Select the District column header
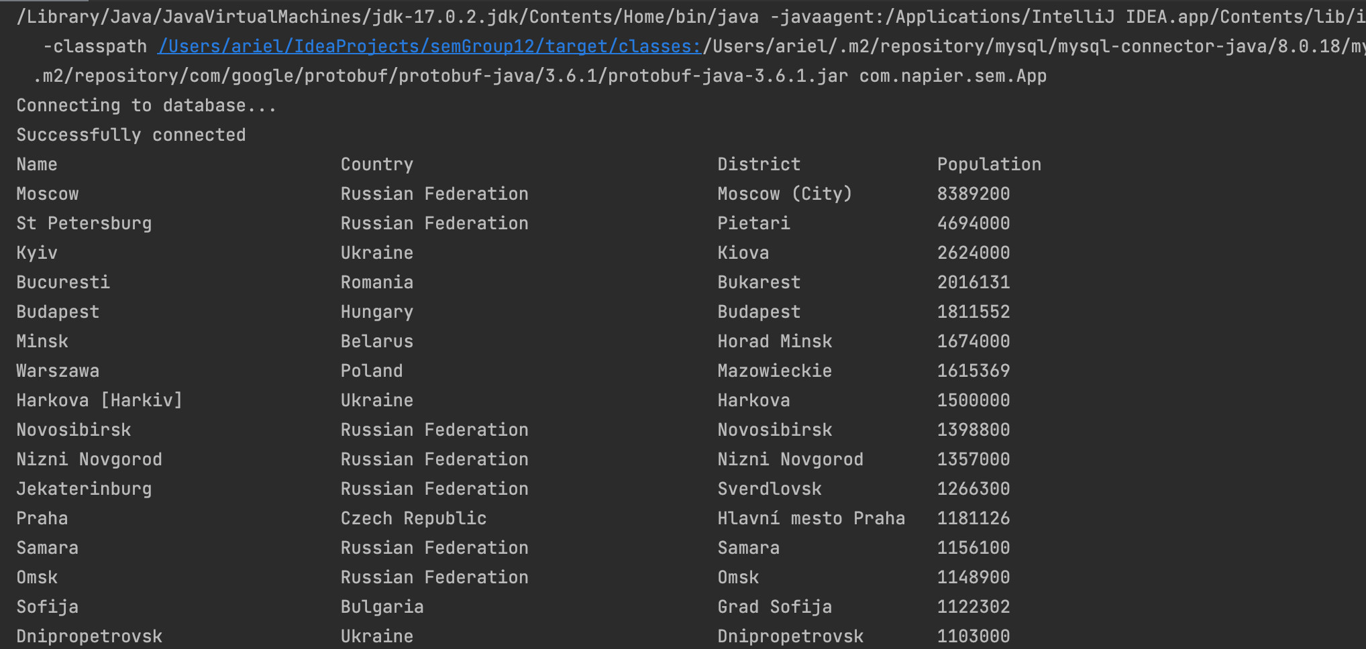The width and height of the screenshot is (1366, 649). (759, 164)
